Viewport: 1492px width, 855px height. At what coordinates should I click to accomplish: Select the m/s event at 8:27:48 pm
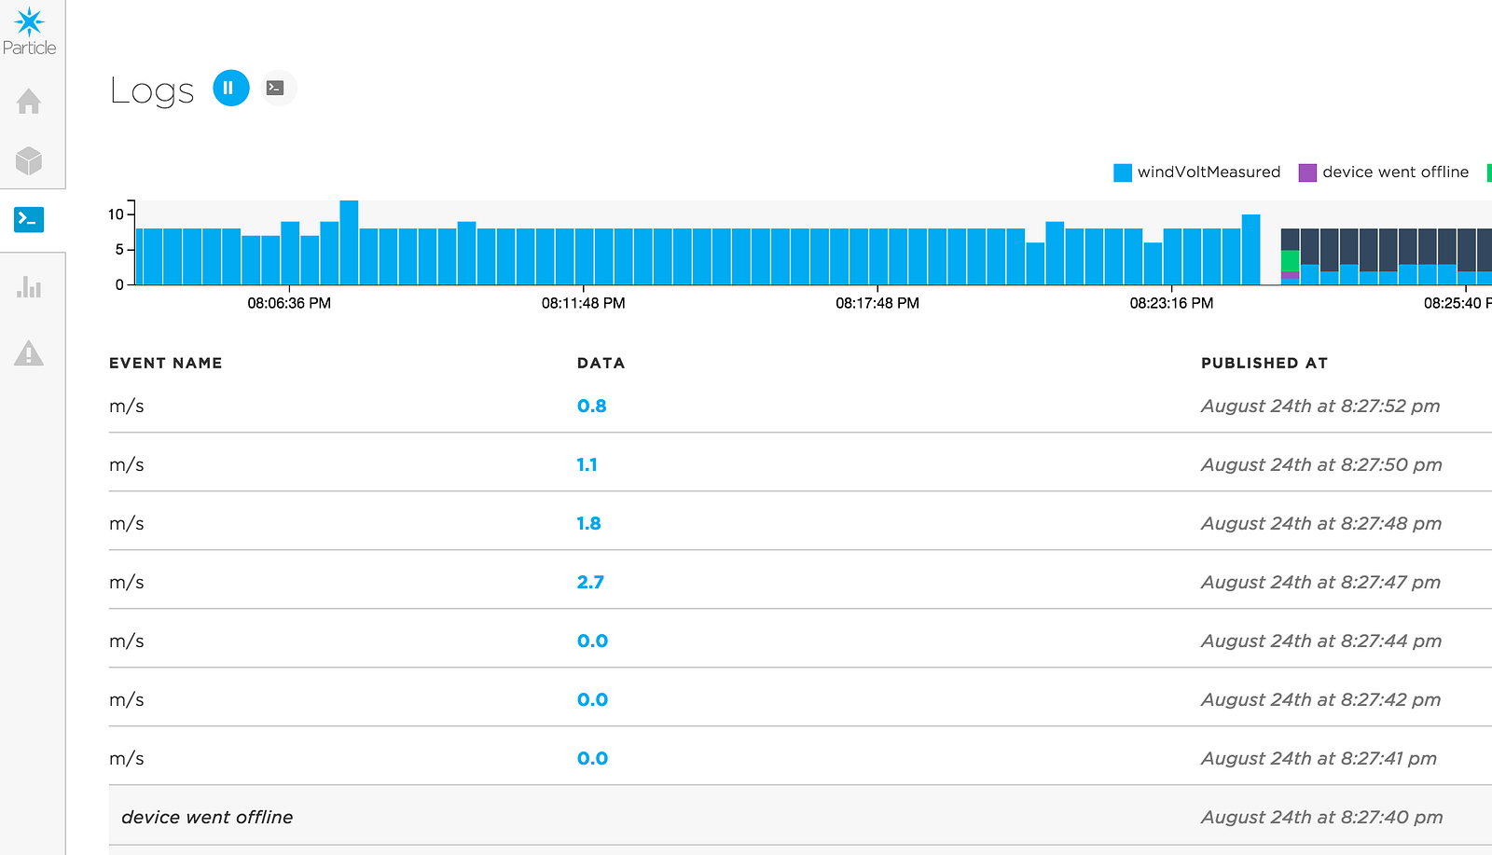pyautogui.click(x=800, y=523)
